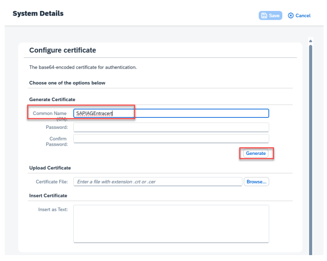Click the Generate Certificate section header
327x261 pixels.
tap(52, 100)
